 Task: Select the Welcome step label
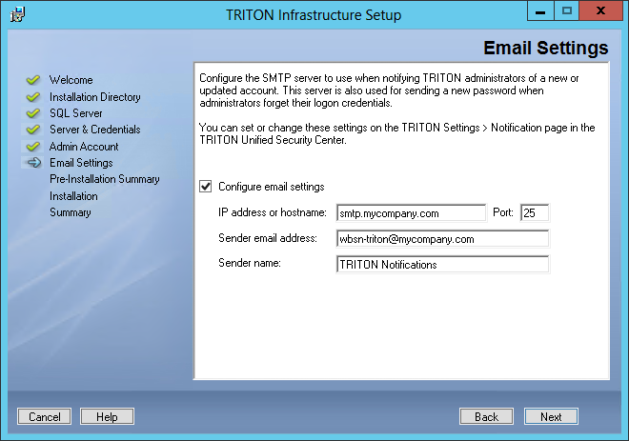pyautogui.click(x=71, y=80)
